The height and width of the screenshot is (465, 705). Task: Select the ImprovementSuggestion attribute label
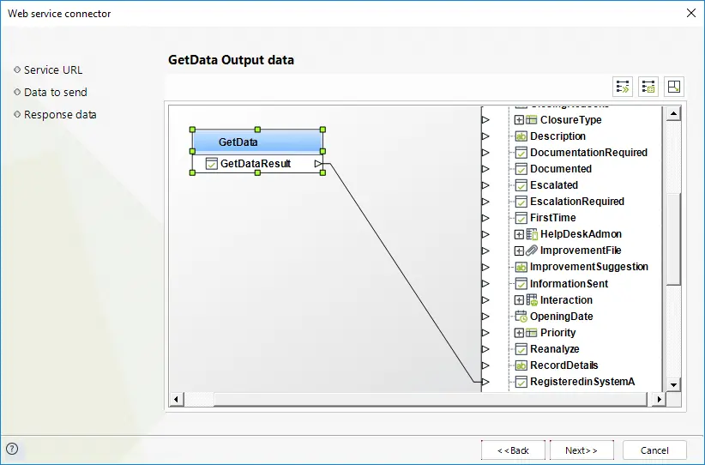tap(589, 267)
